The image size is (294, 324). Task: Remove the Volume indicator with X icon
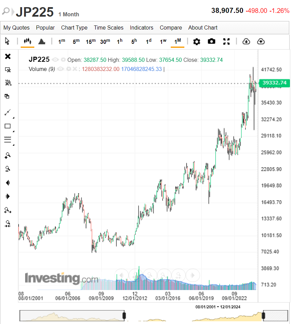click(75, 69)
